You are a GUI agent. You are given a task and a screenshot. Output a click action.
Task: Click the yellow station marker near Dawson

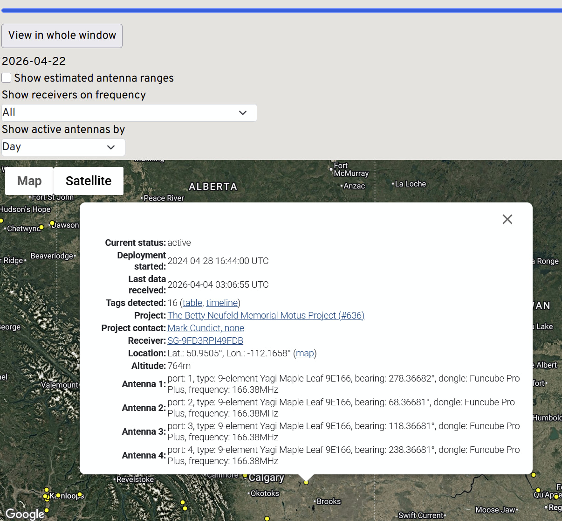click(52, 223)
